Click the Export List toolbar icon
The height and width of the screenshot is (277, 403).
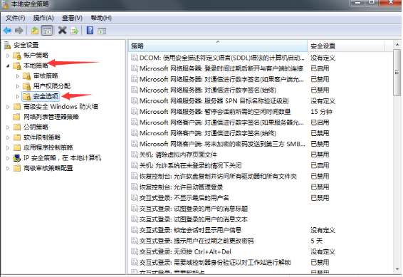(x=75, y=31)
